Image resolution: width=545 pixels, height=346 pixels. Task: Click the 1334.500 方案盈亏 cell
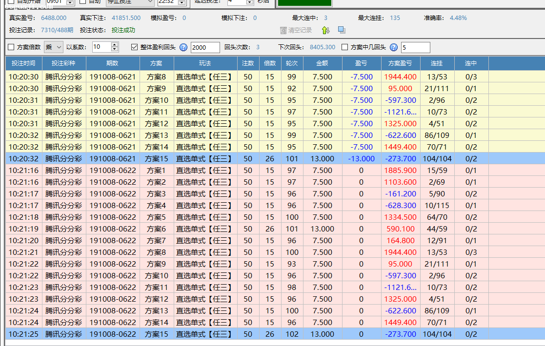[x=400, y=217]
